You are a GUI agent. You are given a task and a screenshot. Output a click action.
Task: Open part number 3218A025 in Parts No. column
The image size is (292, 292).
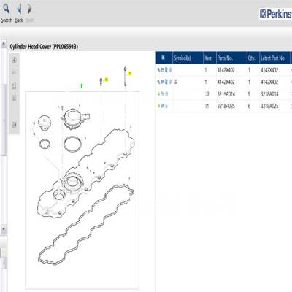click(226, 106)
